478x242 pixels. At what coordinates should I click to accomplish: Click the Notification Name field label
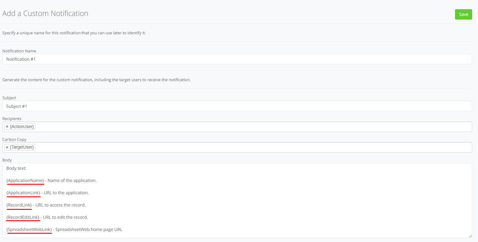pyautogui.click(x=19, y=51)
